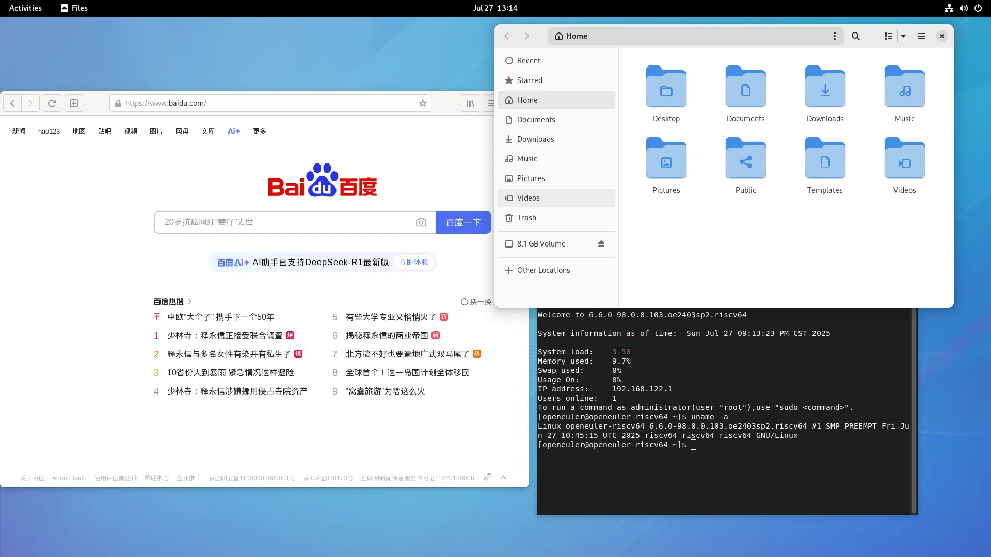Click Baidu AI+ nav link
Image resolution: width=991 pixels, height=557 pixels.
234,132
